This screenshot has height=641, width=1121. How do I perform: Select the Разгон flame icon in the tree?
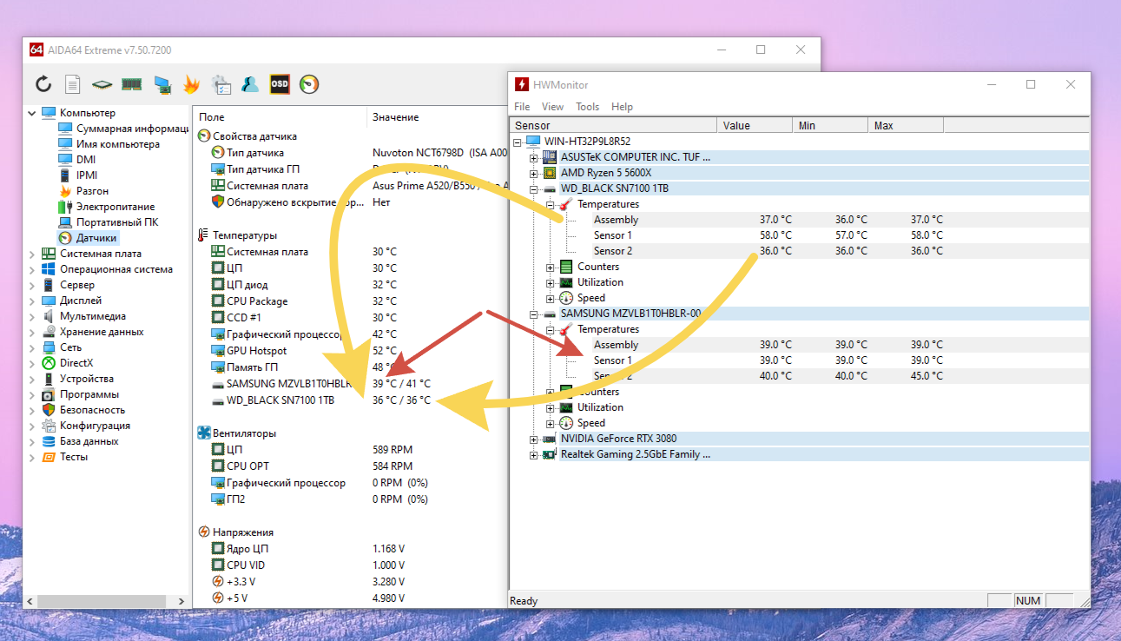65,191
